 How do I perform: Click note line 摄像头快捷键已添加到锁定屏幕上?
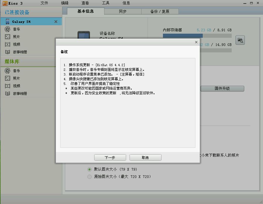click(94, 79)
